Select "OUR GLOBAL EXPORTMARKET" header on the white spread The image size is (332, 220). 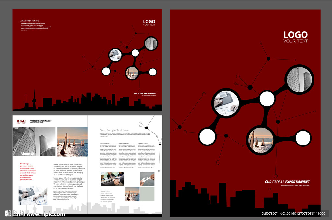coord(40,121)
